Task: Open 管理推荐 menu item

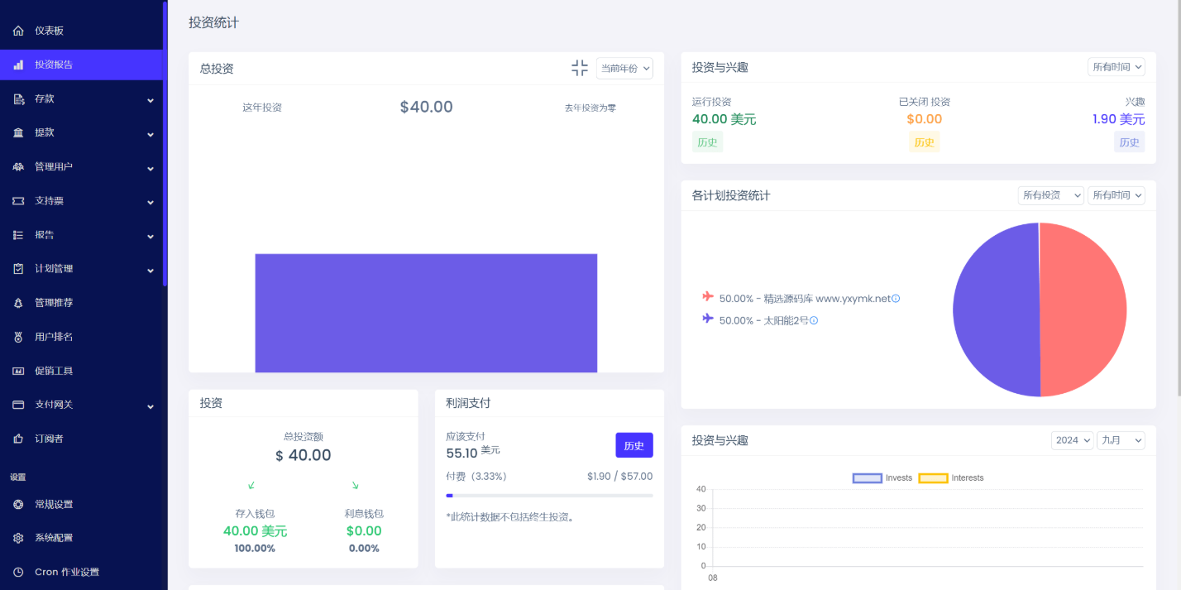Action: (x=81, y=303)
